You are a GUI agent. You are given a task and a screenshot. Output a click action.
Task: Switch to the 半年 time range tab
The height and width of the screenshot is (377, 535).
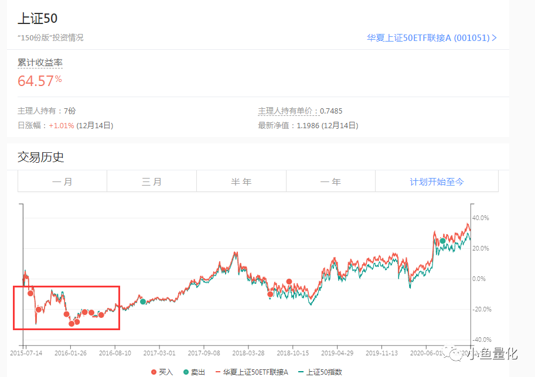(241, 181)
